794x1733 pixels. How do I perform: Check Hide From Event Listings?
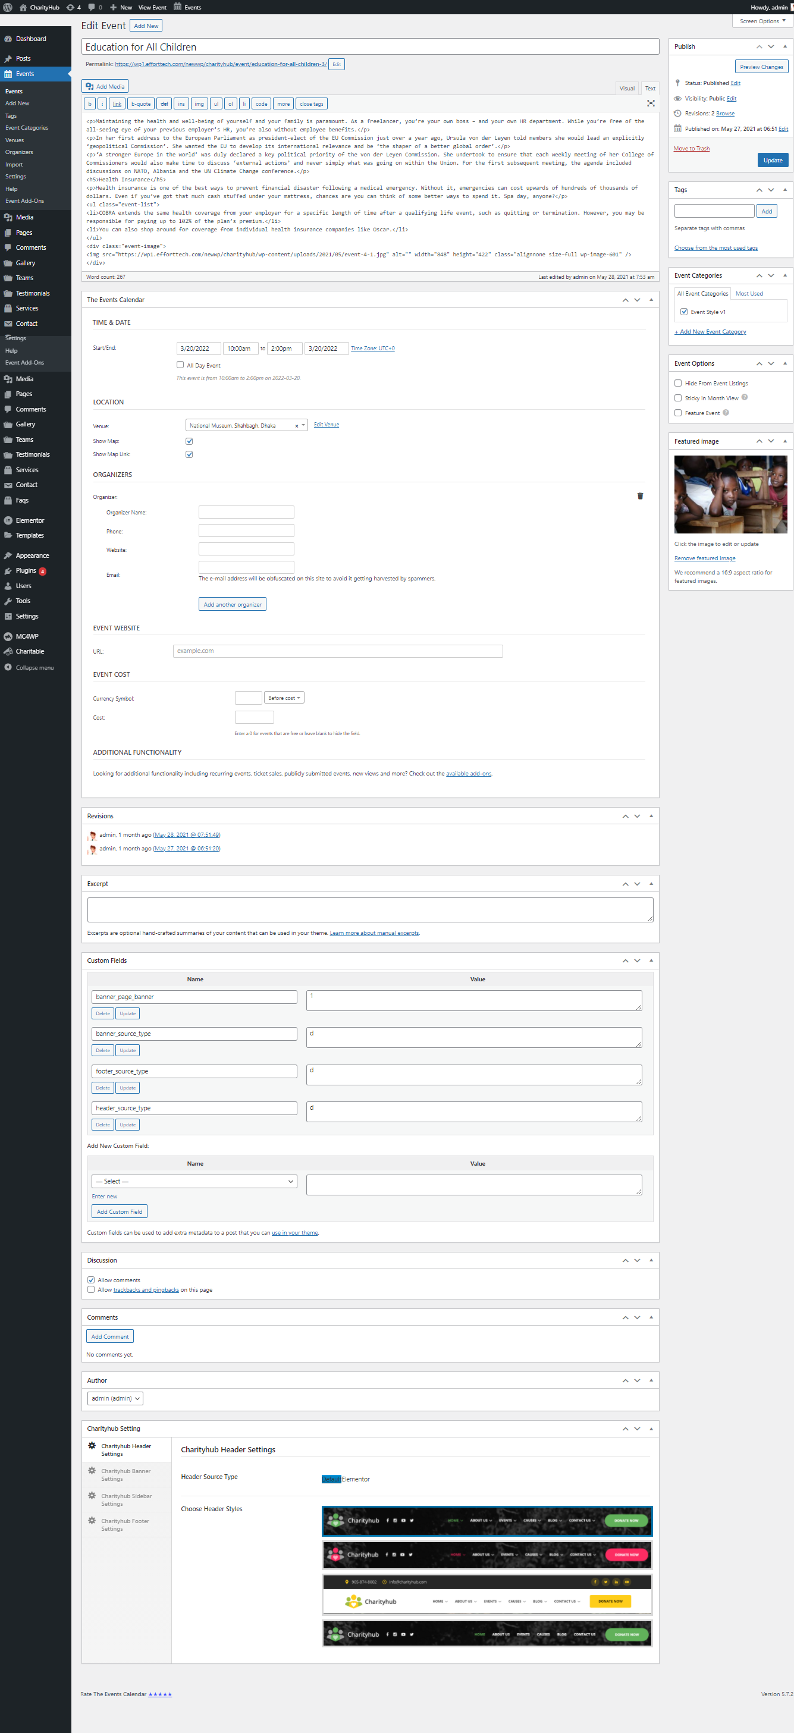[677, 383]
